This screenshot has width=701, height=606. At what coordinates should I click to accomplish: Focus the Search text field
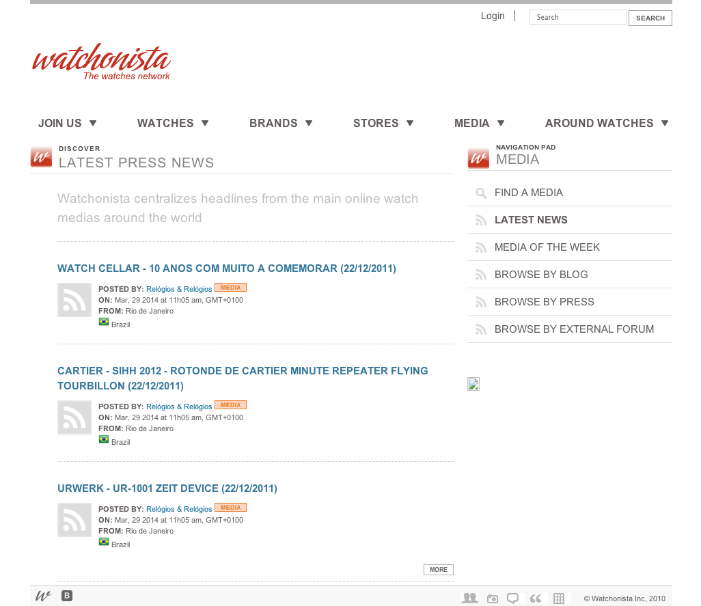coord(577,17)
